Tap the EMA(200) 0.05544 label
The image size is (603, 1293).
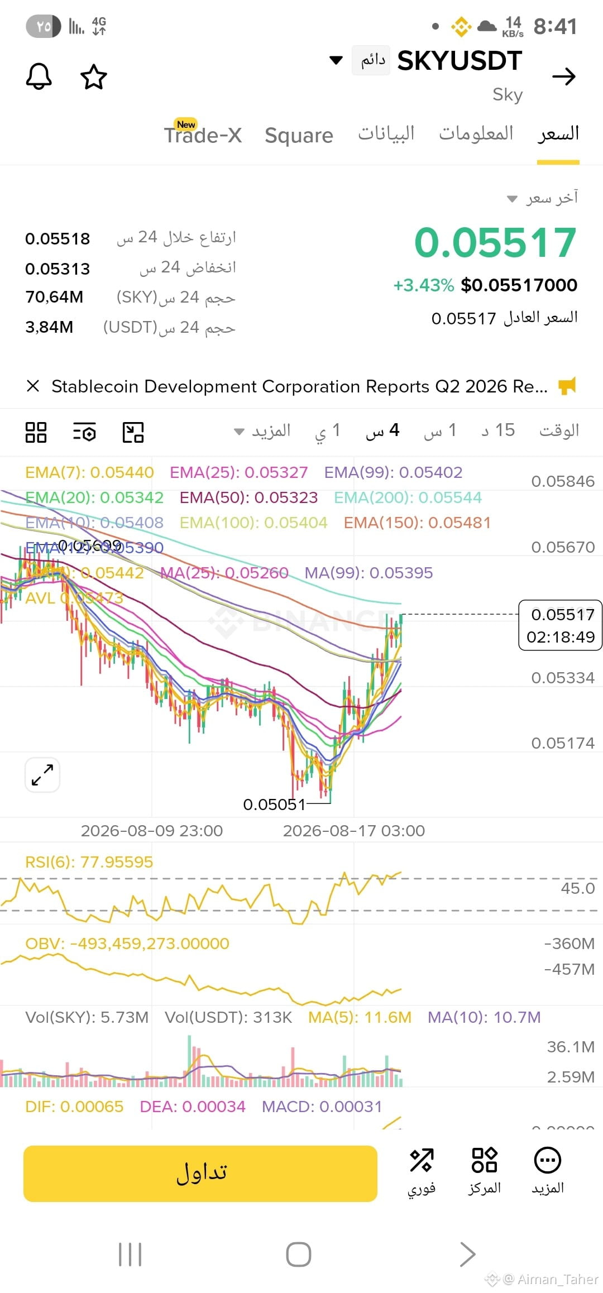[x=408, y=497]
